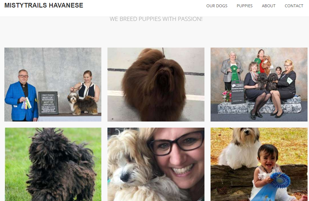Open the baby with blue ribbon photo
The width and height of the screenshot is (309, 201).
pos(259,164)
